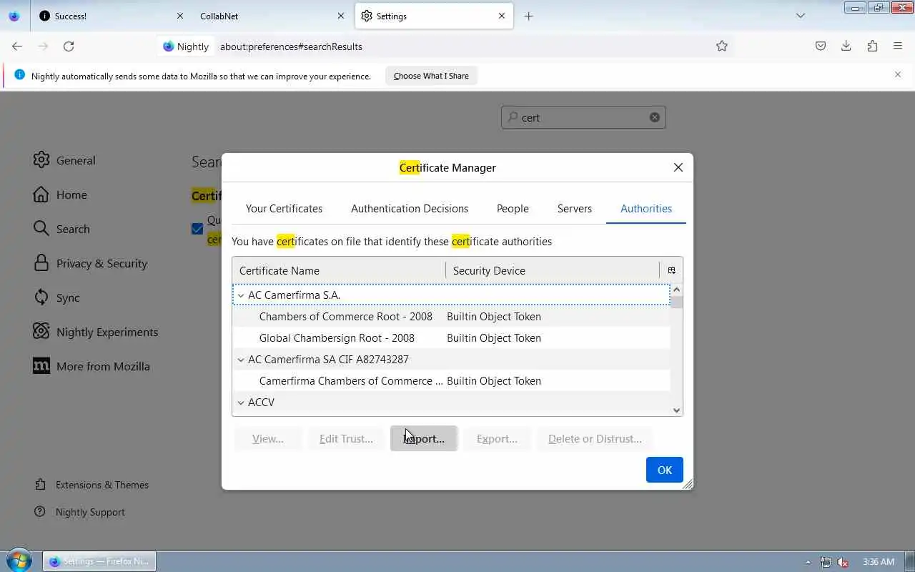Click the View... button

click(x=268, y=438)
